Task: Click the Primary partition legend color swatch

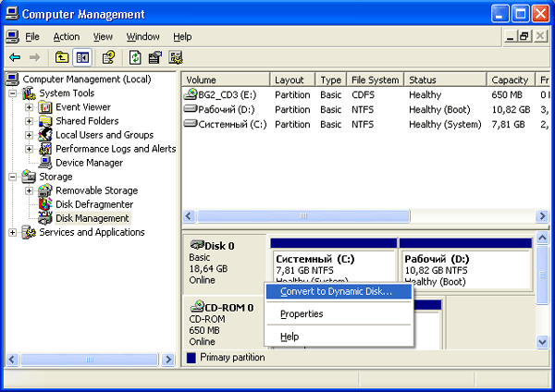Action: click(x=191, y=358)
